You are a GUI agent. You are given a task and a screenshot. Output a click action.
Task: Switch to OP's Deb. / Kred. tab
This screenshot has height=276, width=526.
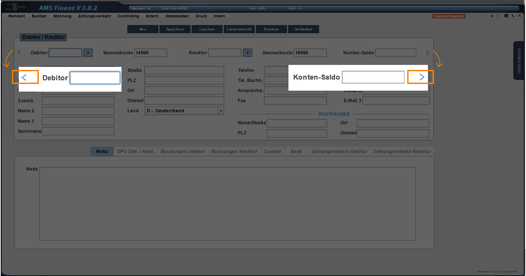(x=136, y=151)
